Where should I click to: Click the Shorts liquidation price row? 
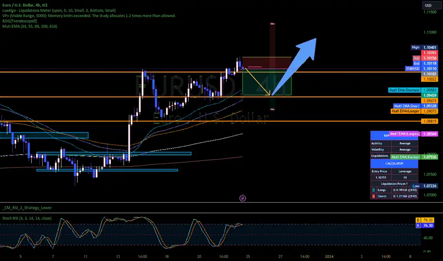394,196
